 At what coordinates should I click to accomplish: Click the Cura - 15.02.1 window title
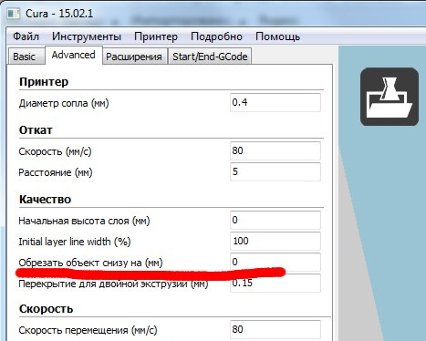tap(59, 14)
